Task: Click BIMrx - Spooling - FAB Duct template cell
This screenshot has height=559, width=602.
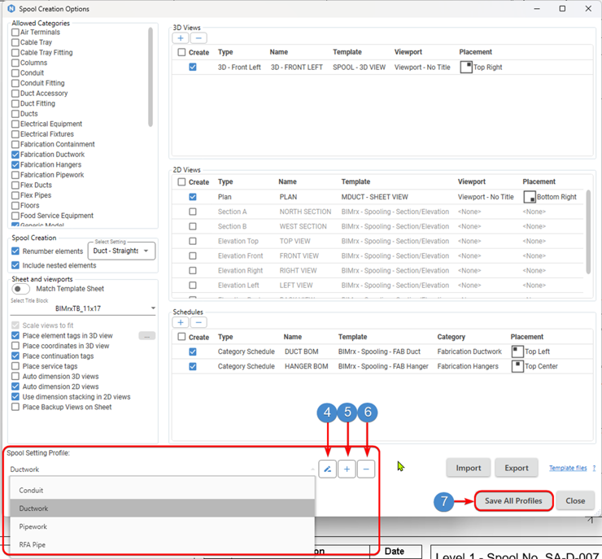Action: [x=379, y=352]
